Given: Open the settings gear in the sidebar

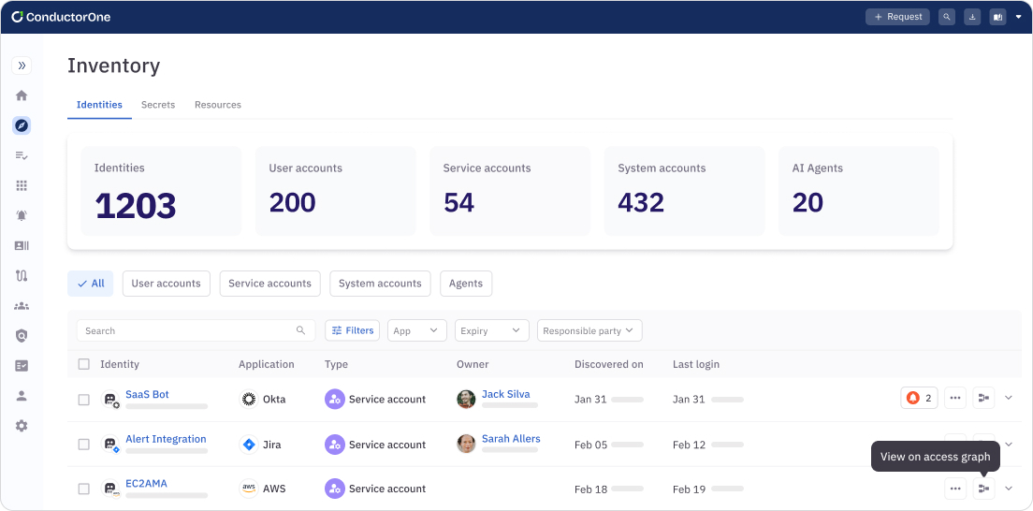Looking at the screenshot, I should [x=22, y=426].
